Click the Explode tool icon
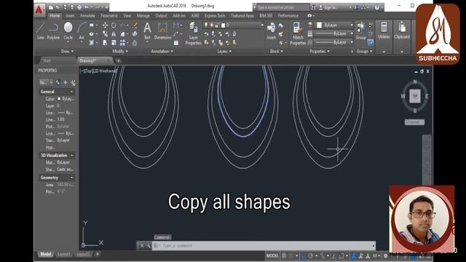The height and width of the screenshot is (262, 466). coord(135,34)
